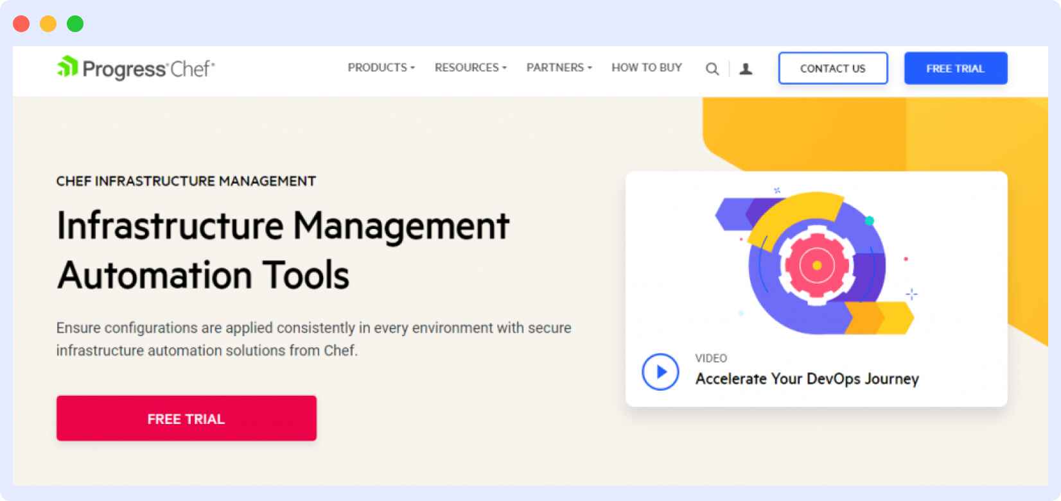The width and height of the screenshot is (1061, 501).
Task: Select HOW TO BUY in the navigation
Action: [x=646, y=68]
